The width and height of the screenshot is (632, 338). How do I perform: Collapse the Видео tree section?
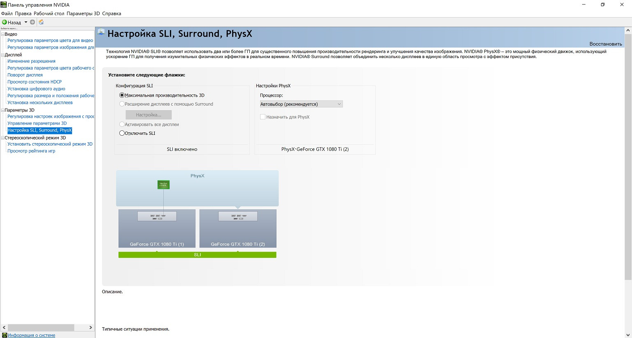point(2,34)
